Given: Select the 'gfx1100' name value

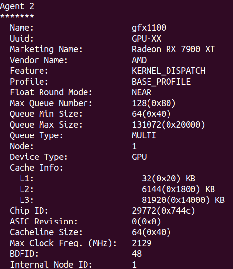Looking at the screenshot, I should (149, 28).
